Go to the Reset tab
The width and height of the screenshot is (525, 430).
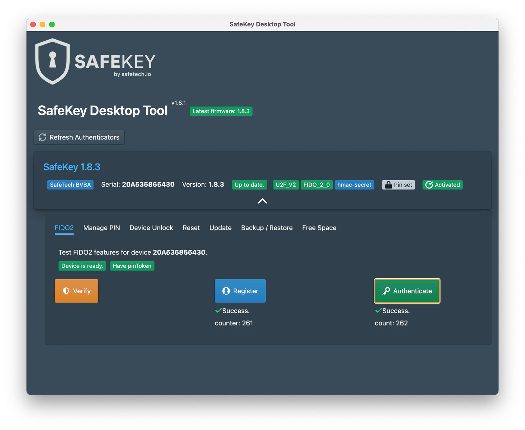point(191,228)
